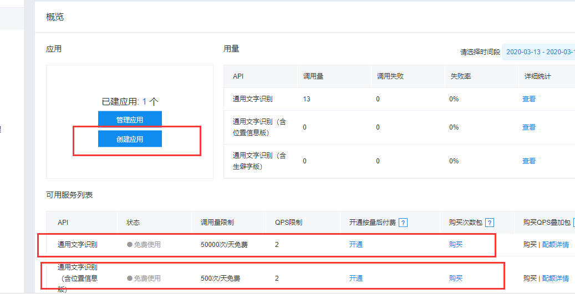Click 开通 in the 50000次/天免费 row

click(x=356, y=245)
